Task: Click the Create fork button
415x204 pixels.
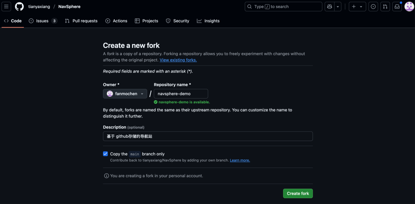Action: click(x=298, y=193)
